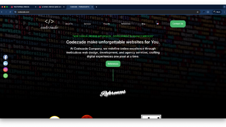The image size is (226, 127).
Task: Close the İş İlanları Bionluk tab
Action: coord(64,7)
